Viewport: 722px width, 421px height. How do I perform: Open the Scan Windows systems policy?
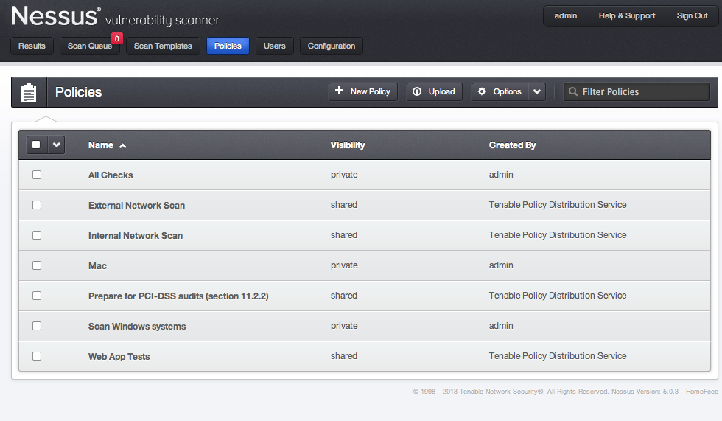coord(137,326)
